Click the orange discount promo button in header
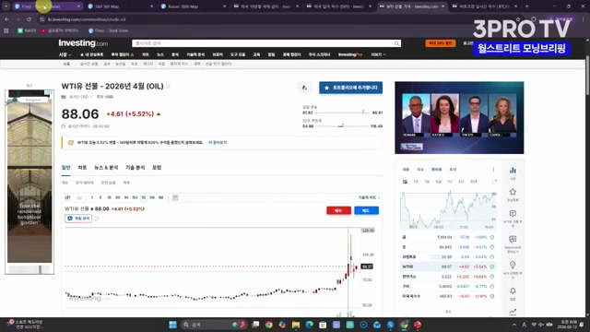The width and height of the screenshot is (590, 332). 441,43
